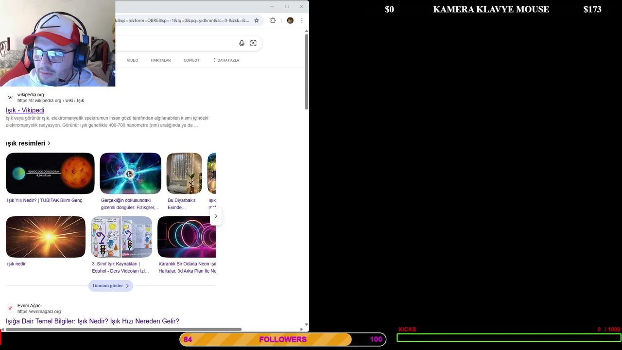Open visual search camera icon

[x=253, y=43]
